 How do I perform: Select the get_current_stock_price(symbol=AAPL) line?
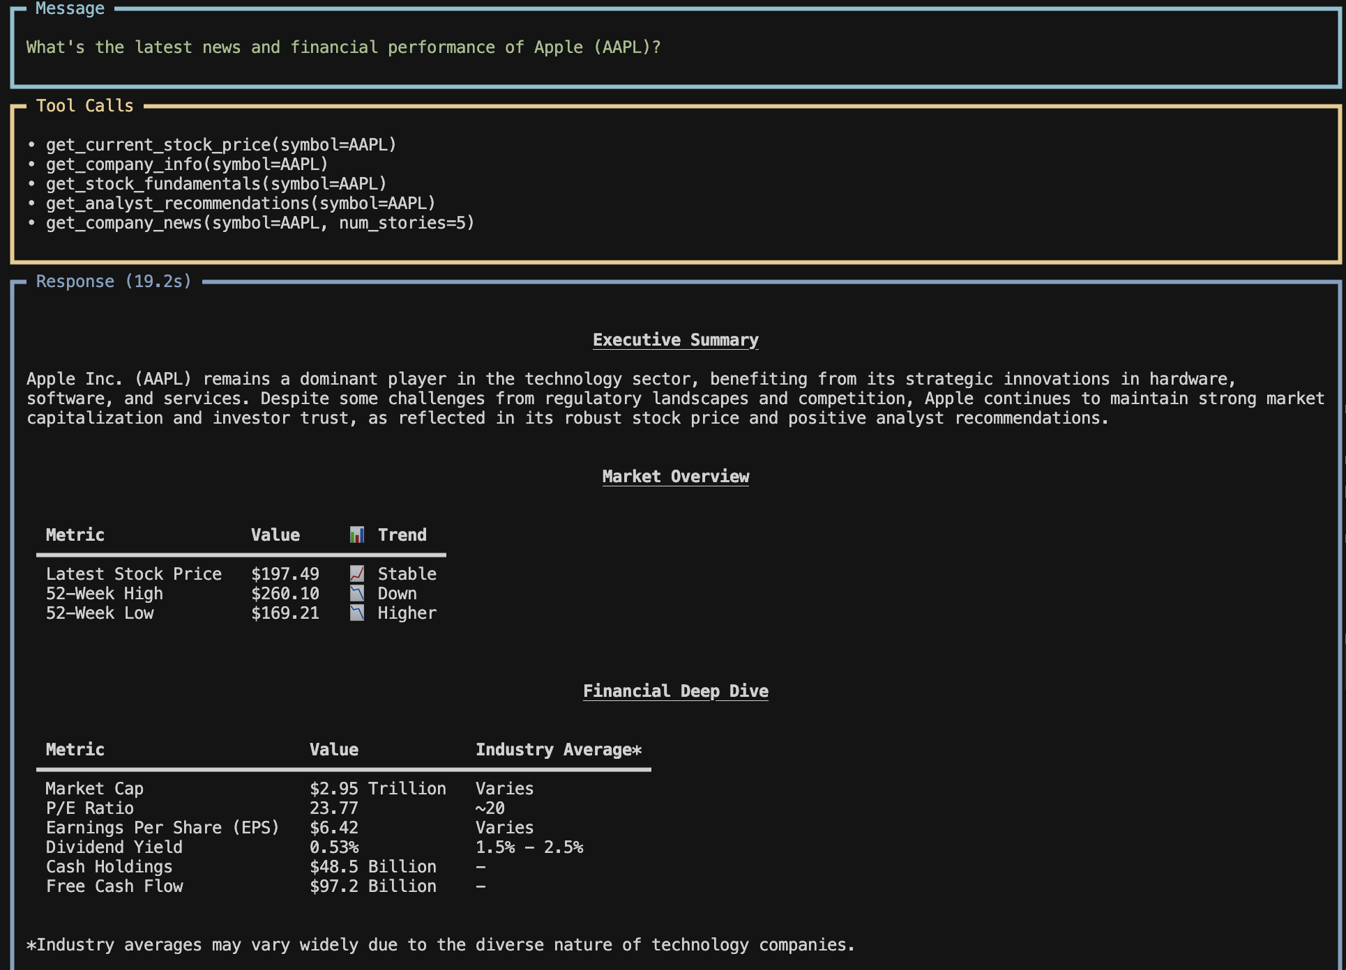click(220, 145)
